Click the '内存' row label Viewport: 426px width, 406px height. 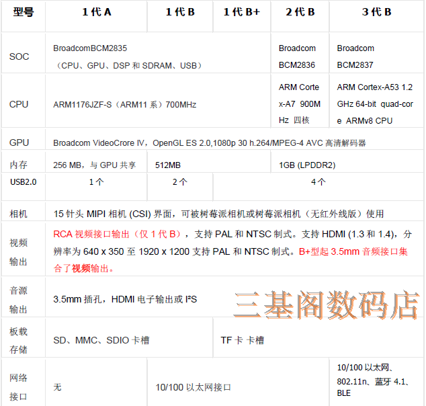[x=18, y=165]
